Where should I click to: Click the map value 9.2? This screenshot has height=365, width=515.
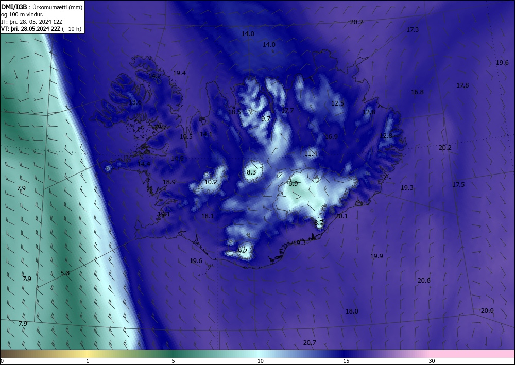tap(243, 251)
